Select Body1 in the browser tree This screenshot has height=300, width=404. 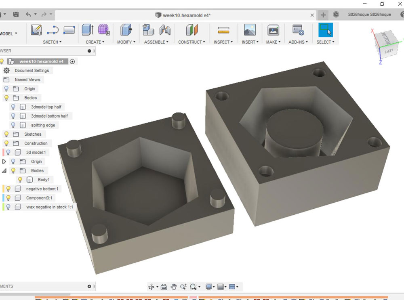pyautogui.click(x=44, y=180)
